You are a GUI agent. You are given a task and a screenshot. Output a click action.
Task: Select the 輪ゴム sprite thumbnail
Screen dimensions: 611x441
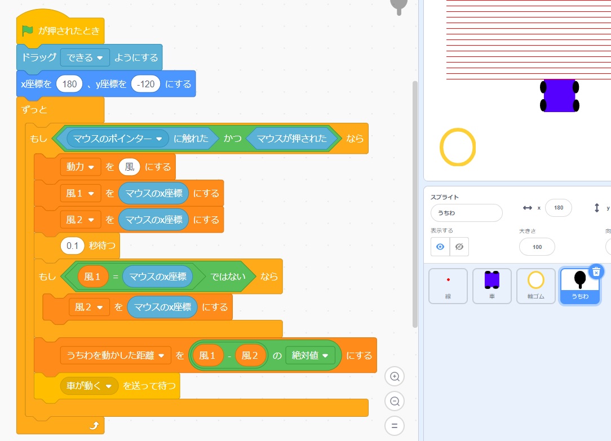535,286
